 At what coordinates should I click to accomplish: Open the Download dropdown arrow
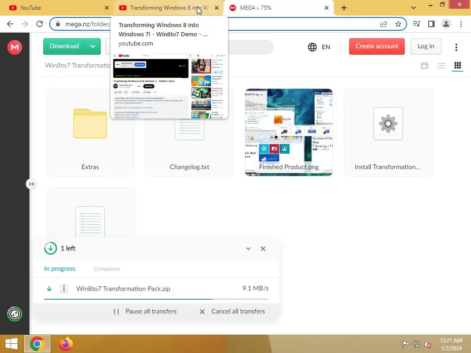tap(93, 46)
